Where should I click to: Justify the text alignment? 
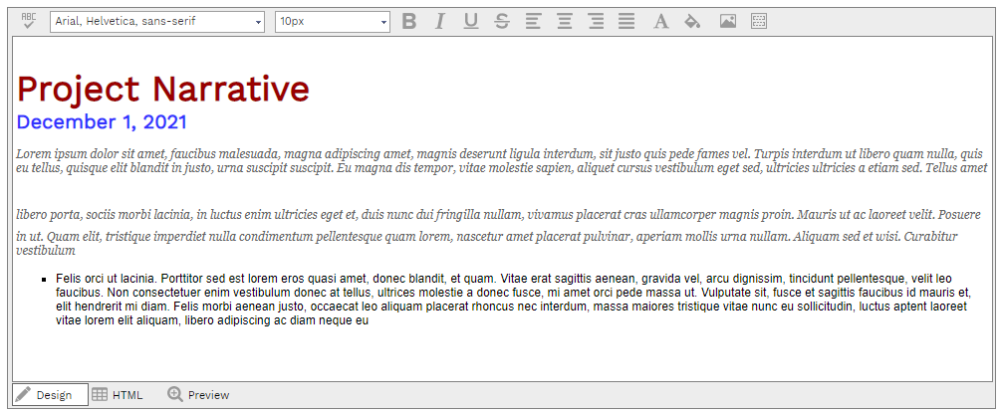coord(626,21)
